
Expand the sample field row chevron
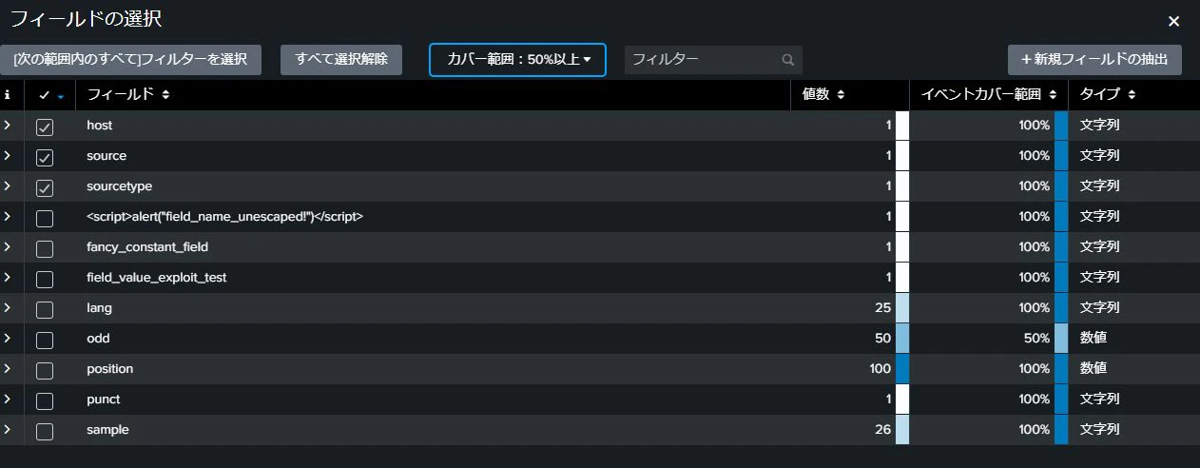tap(8, 429)
